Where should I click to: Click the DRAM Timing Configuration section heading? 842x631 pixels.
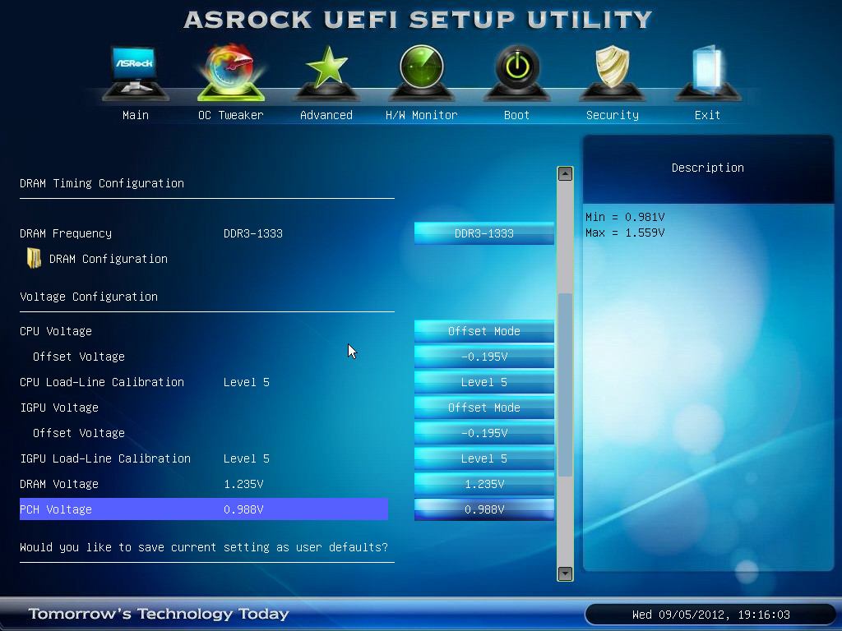[101, 183]
